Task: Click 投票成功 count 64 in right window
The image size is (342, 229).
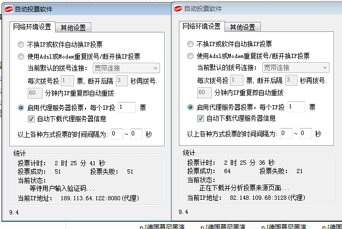Action: coord(227,171)
